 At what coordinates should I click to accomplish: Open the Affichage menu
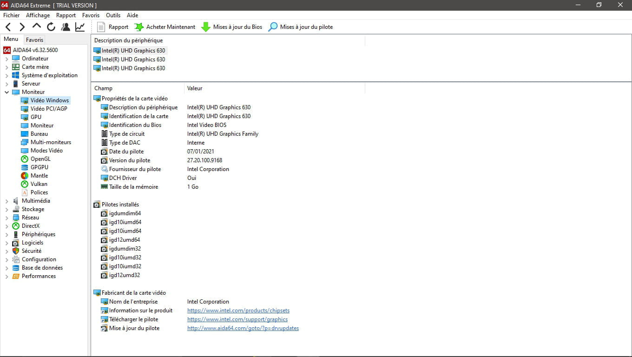tap(38, 15)
